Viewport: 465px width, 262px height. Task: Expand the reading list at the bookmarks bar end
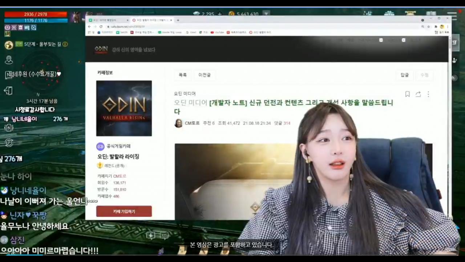441,32
